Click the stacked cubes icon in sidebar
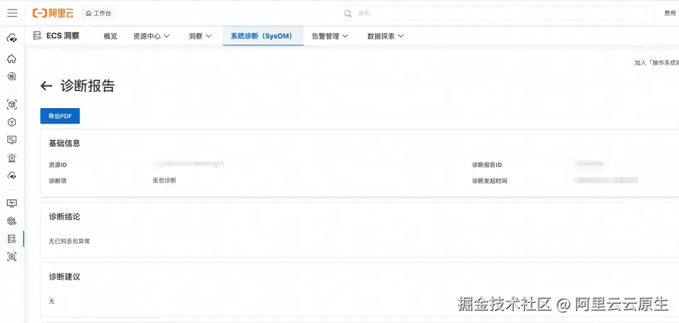This screenshot has height=323, width=679. pos(12,221)
